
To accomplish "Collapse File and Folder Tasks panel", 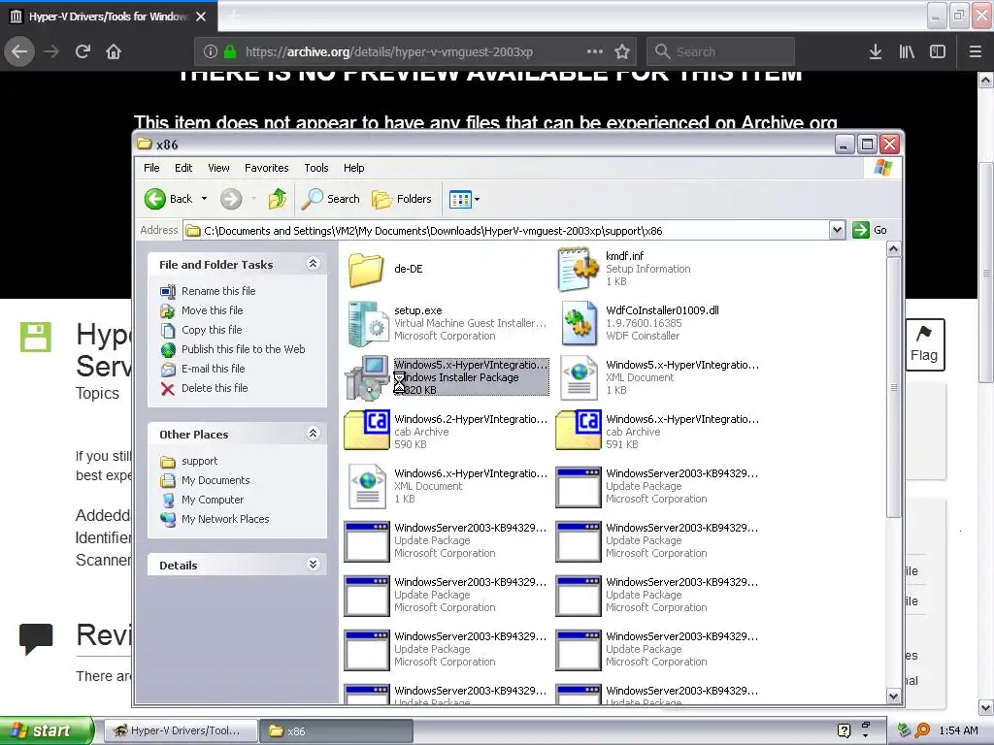I will [x=313, y=264].
